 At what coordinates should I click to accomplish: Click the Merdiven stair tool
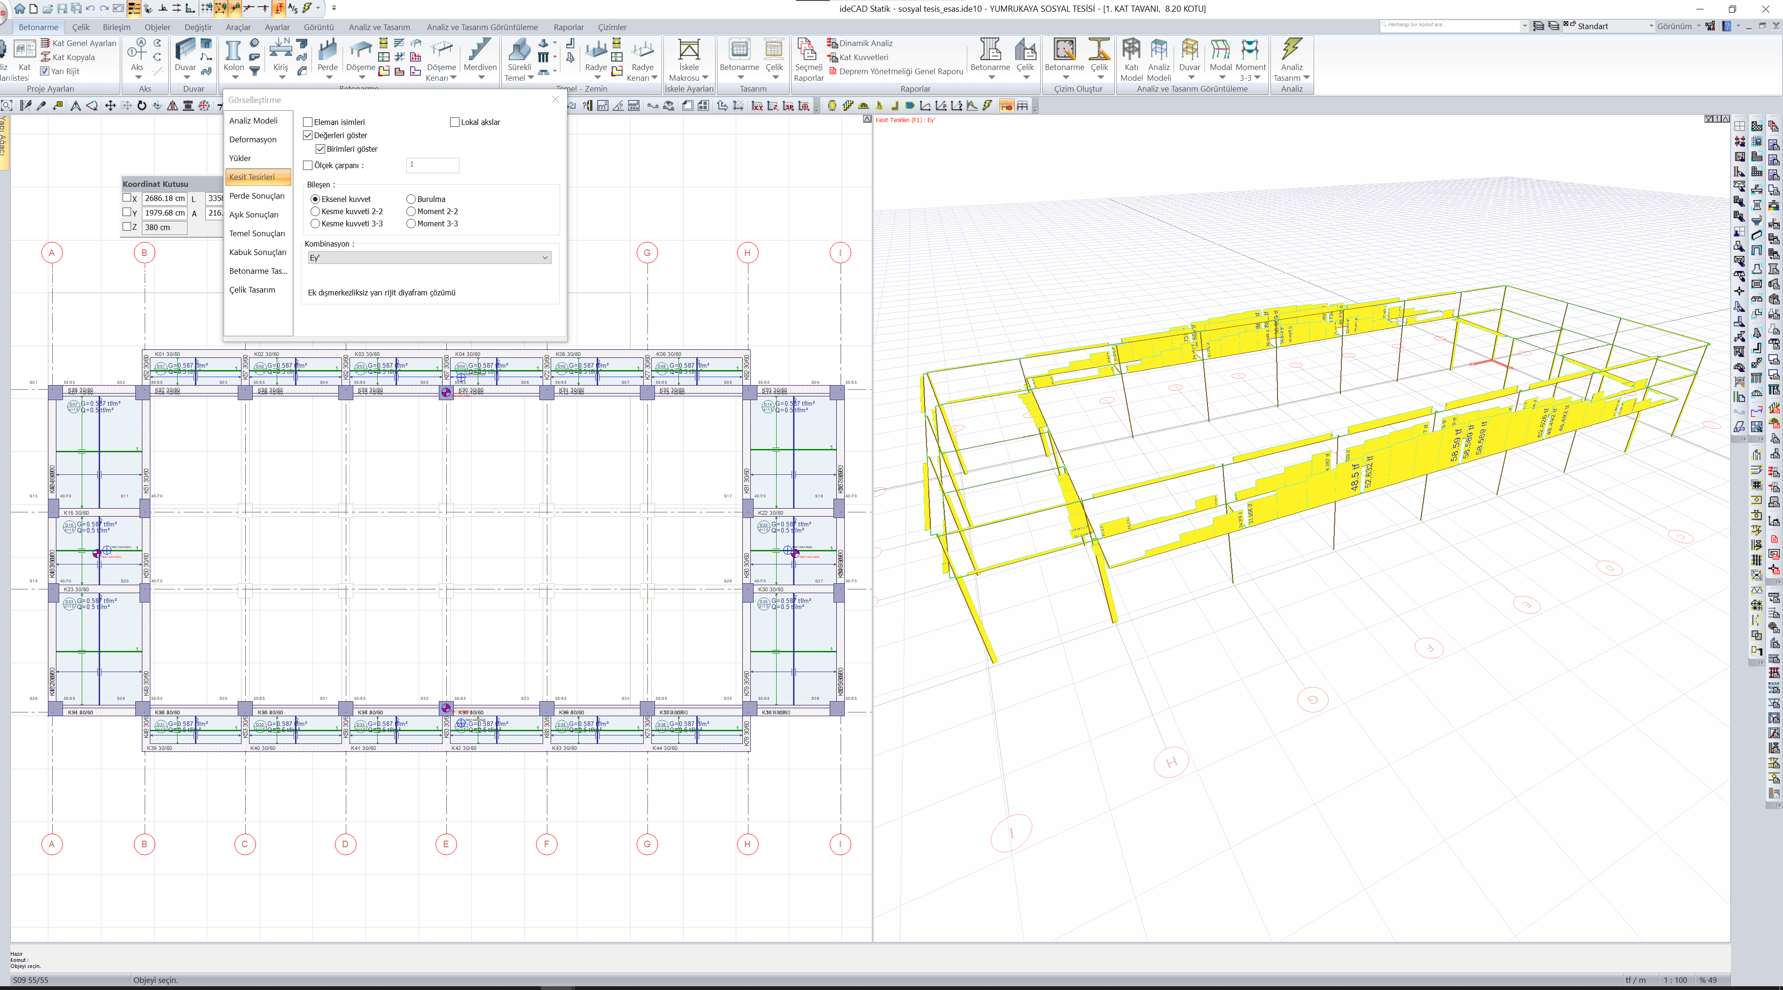(x=480, y=54)
